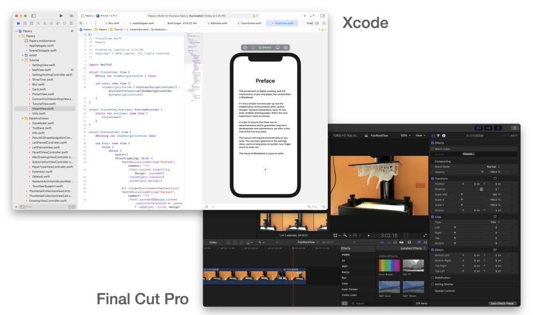The width and height of the screenshot is (533, 315).
Task: Click the next arrow button in phone preview
Action: 265,169
